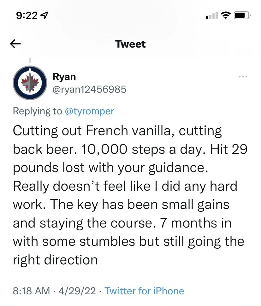Tap the thread connector line above avatar

pos(30,60)
